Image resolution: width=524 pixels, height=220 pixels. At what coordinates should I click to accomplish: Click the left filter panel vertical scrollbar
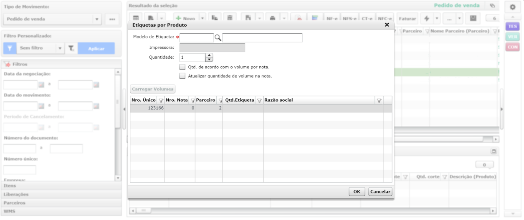[118, 125]
